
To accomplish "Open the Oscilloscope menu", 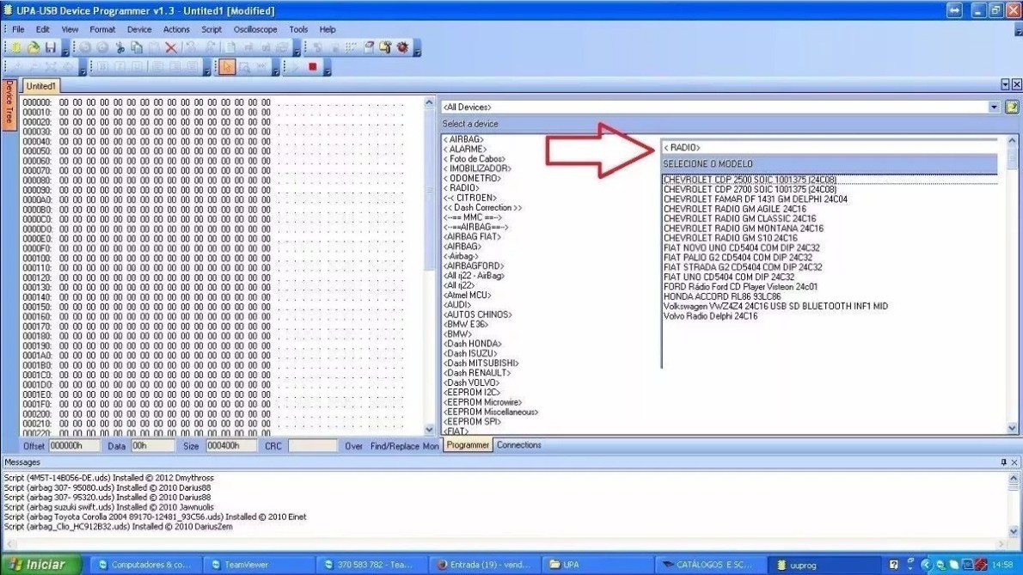I will point(255,29).
